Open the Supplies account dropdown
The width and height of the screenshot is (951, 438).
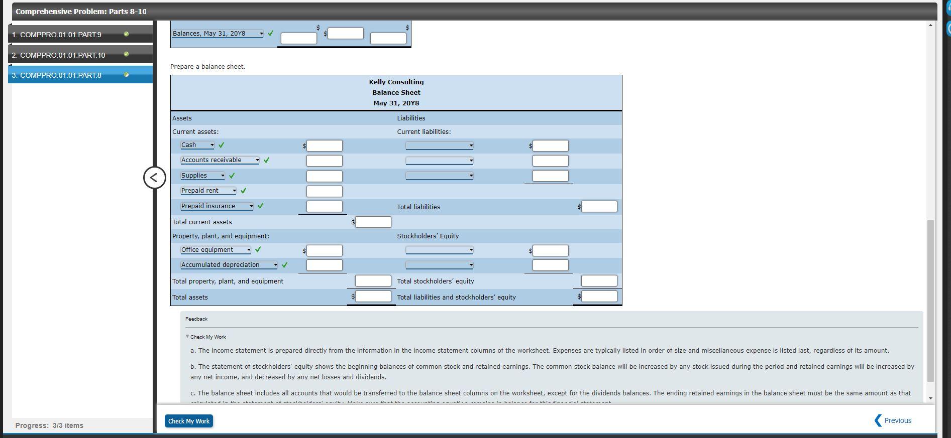point(203,176)
